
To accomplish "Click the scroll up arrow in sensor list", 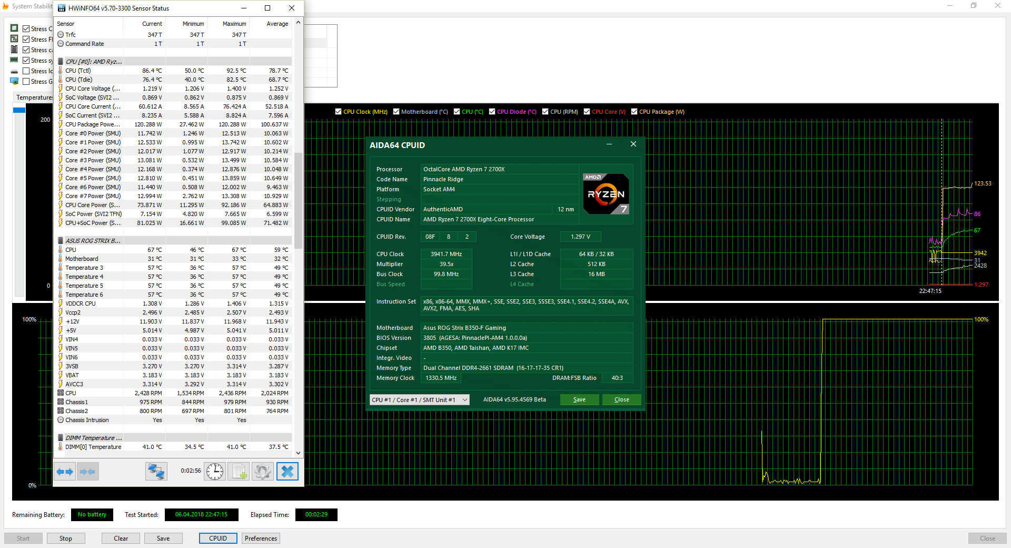I will (298, 23).
